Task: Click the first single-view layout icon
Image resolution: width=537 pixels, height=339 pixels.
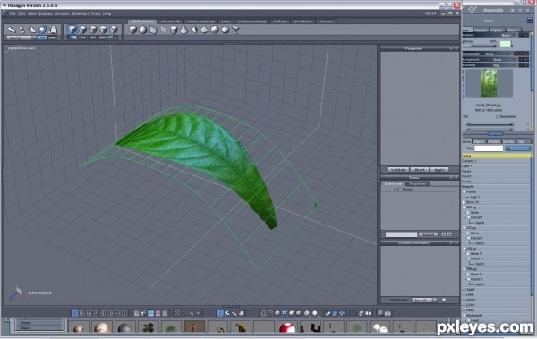Action: 74,313
